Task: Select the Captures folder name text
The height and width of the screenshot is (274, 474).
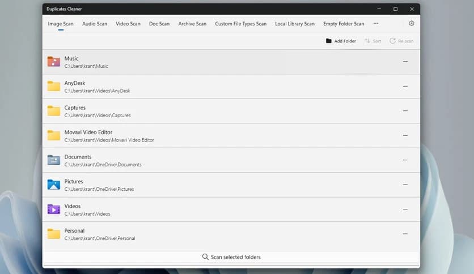Action: coord(75,108)
